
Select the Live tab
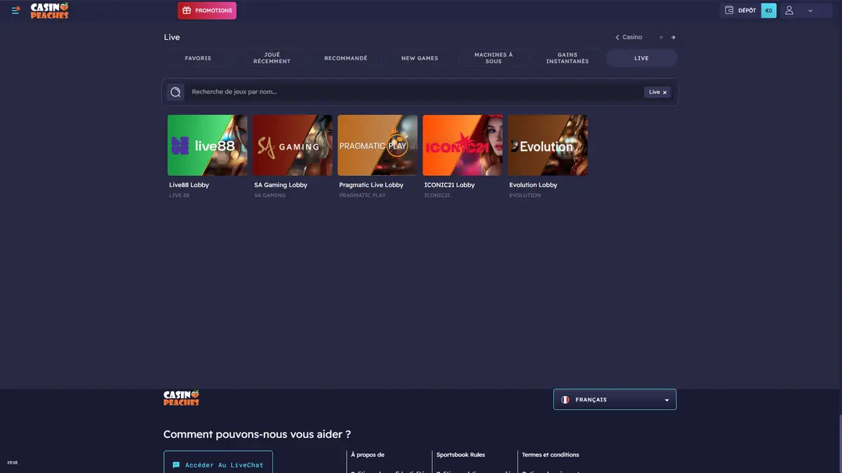pyautogui.click(x=641, y=58)
